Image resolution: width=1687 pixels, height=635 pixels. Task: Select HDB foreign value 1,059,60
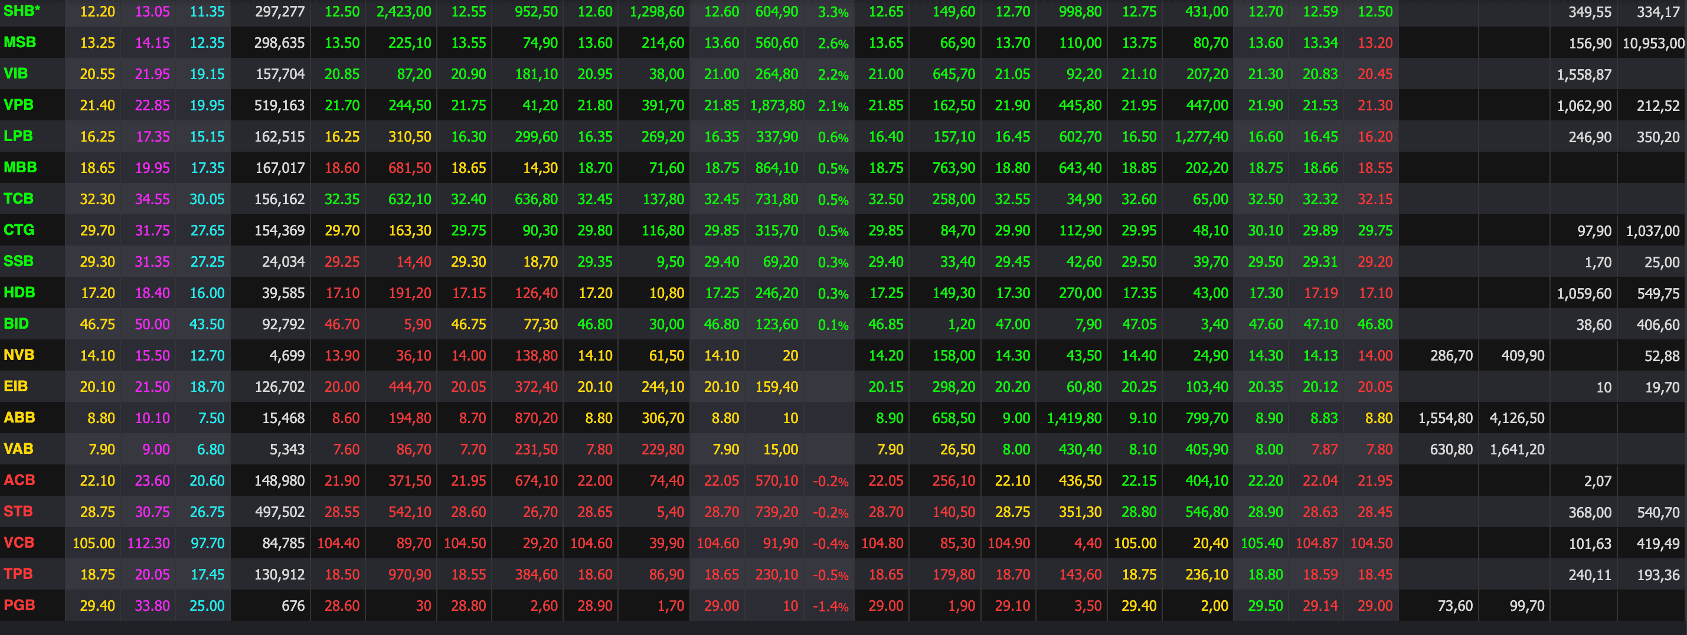tap(1584, 293)
